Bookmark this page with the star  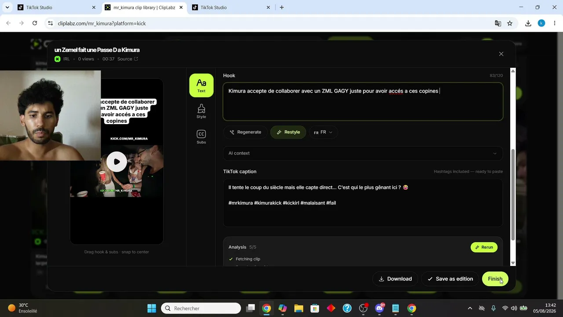(510, 23)
